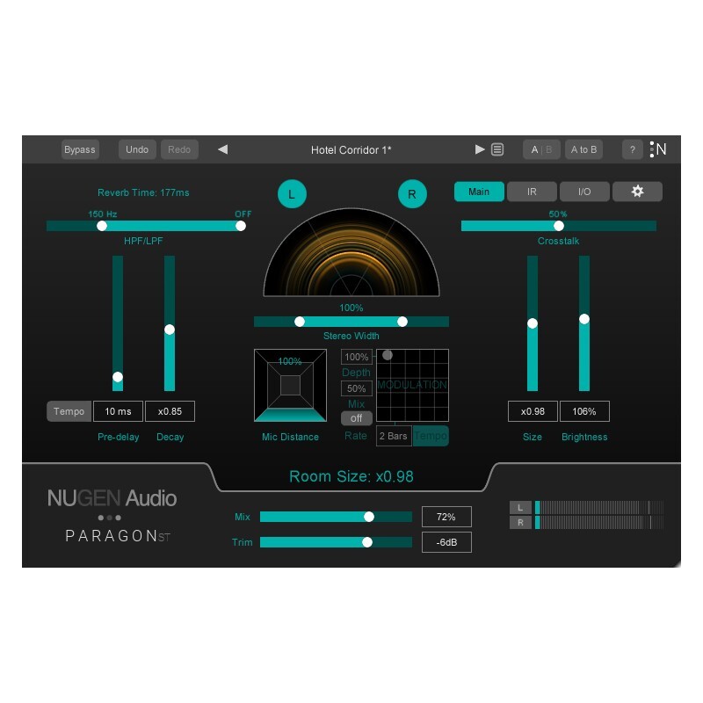703x703 pixels.
Task: Toggle the modulation Rate off switch
Action: pyautogui.click(x=357, y=418)
